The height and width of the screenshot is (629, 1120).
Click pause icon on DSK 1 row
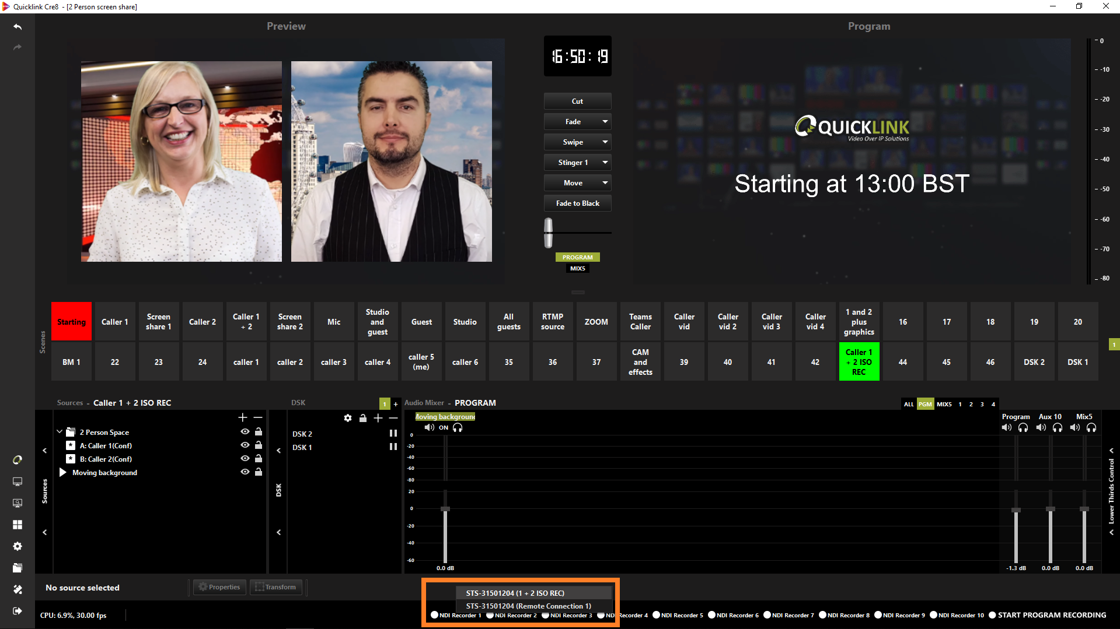pos(393,447)
